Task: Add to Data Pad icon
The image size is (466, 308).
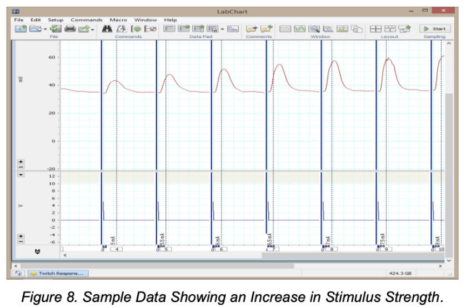Action: pyautogui.click(x=184, y=29)
